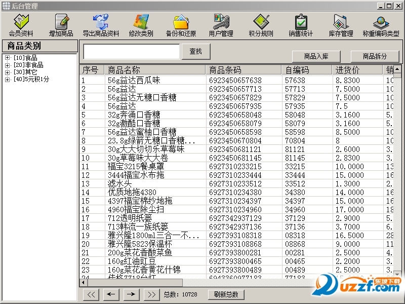405x304 pixels.
Task: Sort by the 进货价 column header
Action: pyautogui.click(x=357, y=70)
